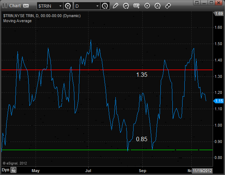Open the GET advanced studies menu
Screen dimensions: 225x175
[x=136, y=6]
